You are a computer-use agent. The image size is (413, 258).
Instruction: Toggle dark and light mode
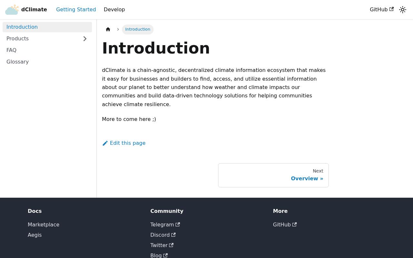(403, 10)
